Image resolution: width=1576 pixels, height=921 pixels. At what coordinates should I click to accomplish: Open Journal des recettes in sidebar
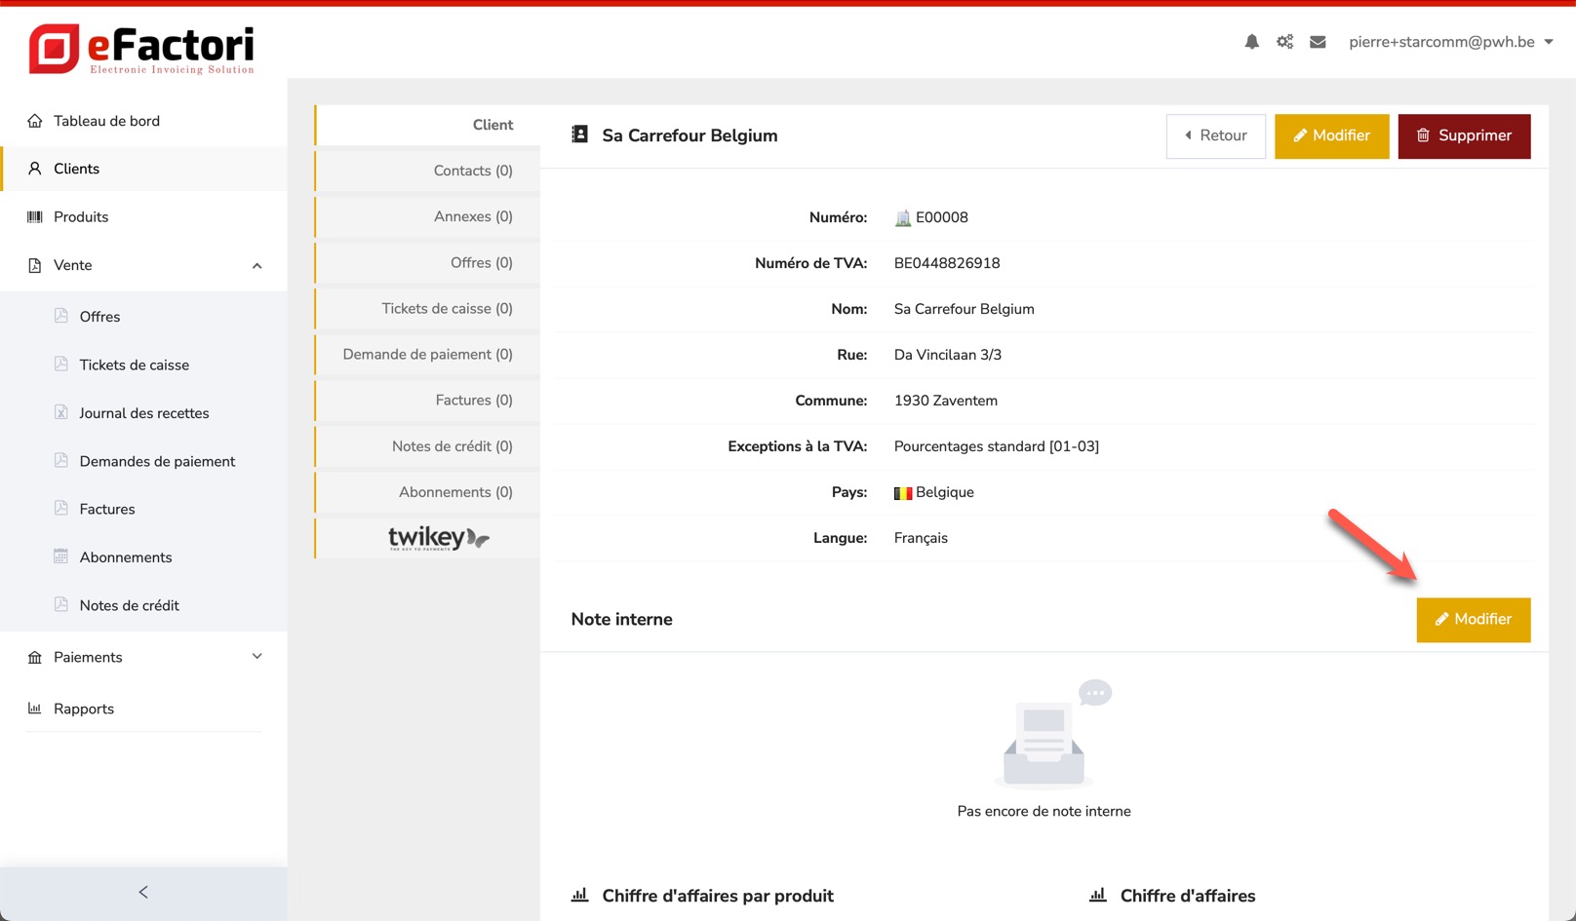point(144,413)
